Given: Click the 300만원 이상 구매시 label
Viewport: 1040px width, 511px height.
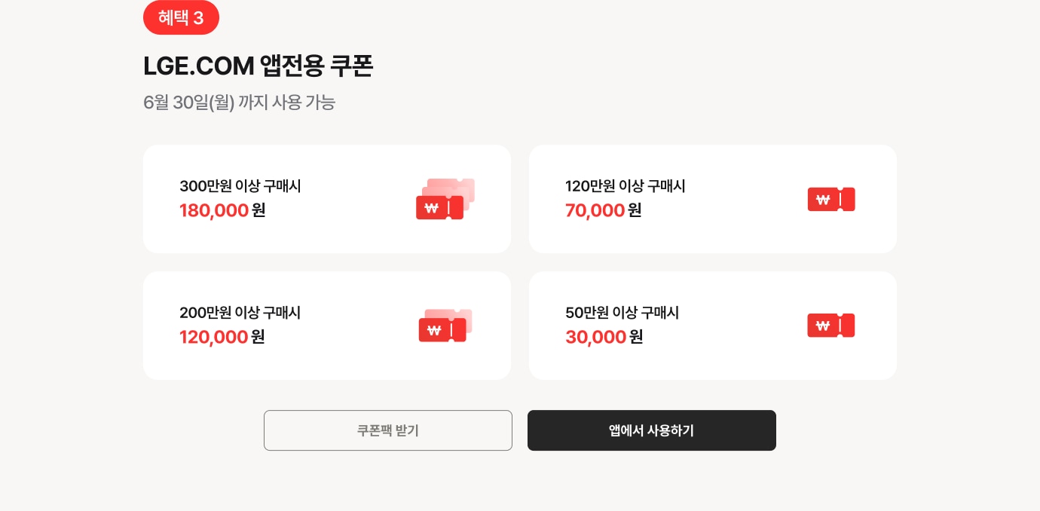Looking at the screenshot, I should point(240,186).
